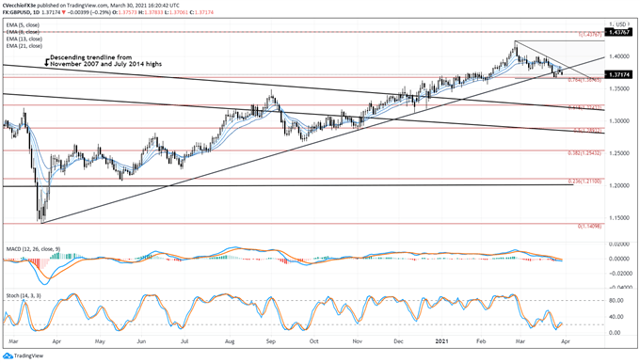Click the down arrow beside trendline annotation
The image size is (640, 363).
coord(47,64)
